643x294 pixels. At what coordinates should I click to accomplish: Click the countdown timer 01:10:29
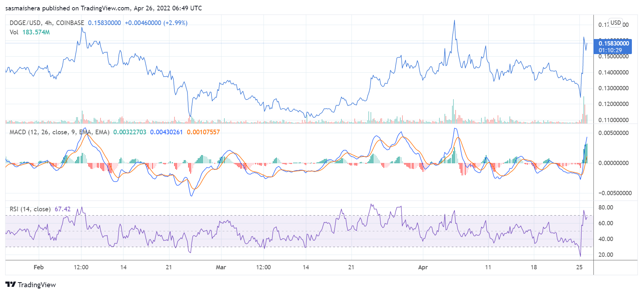[x=610, y=50]
